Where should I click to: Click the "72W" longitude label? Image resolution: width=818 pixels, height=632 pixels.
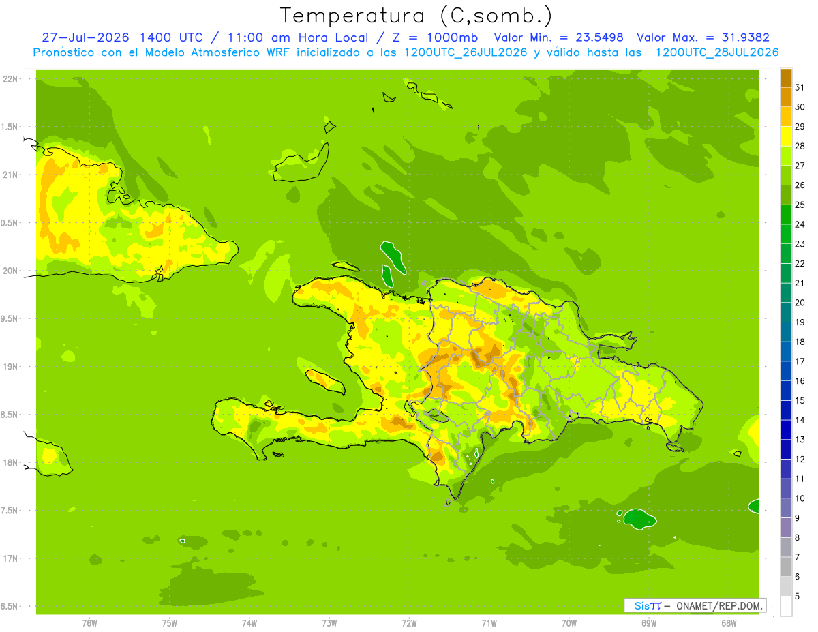409,623
